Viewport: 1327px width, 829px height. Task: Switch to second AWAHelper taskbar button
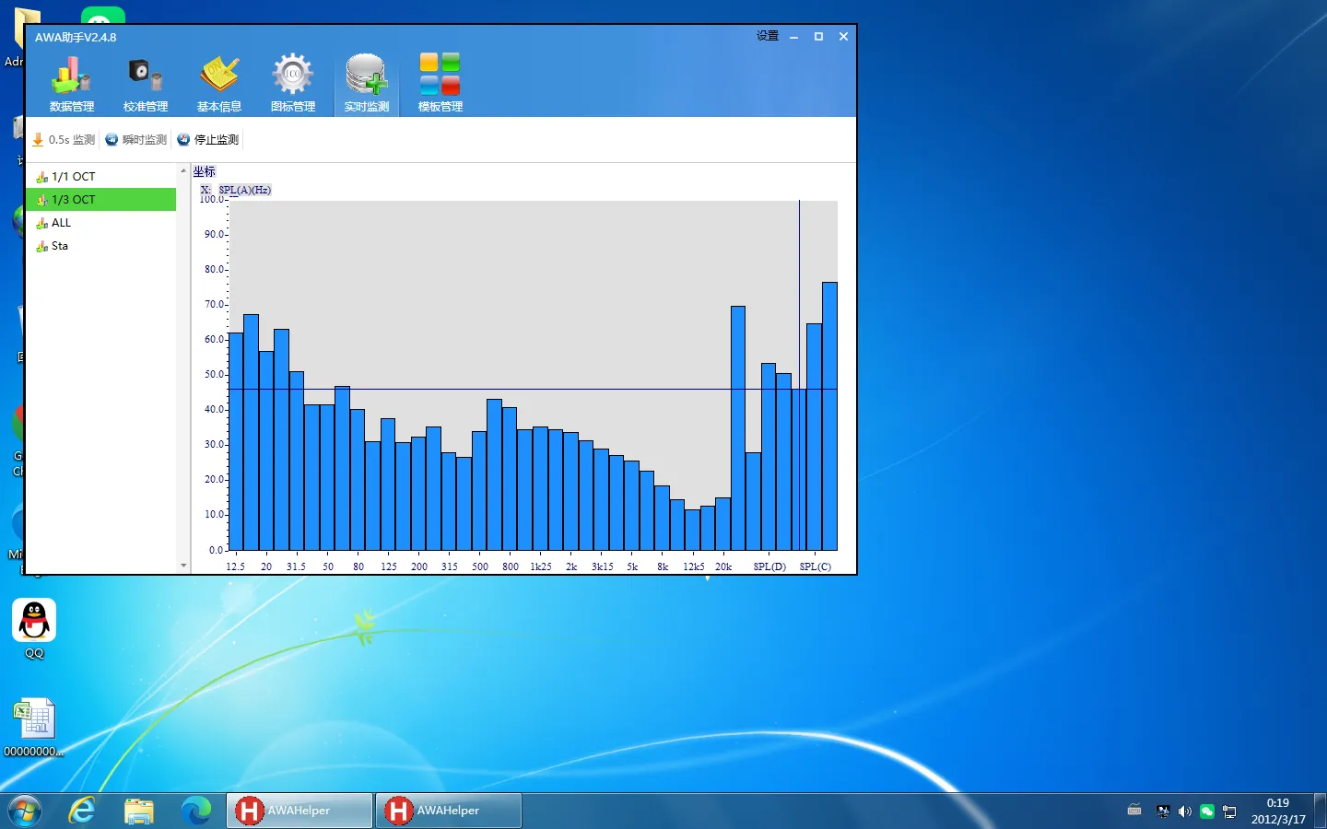click(x=449, y=811)
